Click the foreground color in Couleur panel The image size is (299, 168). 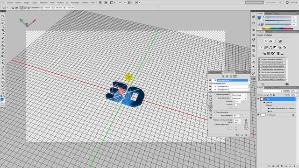click(x=259, y=18)
